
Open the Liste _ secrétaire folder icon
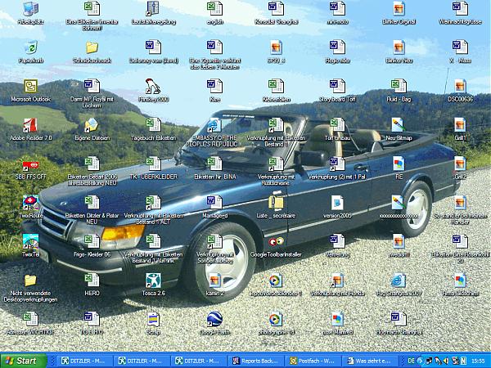(277, 203)
